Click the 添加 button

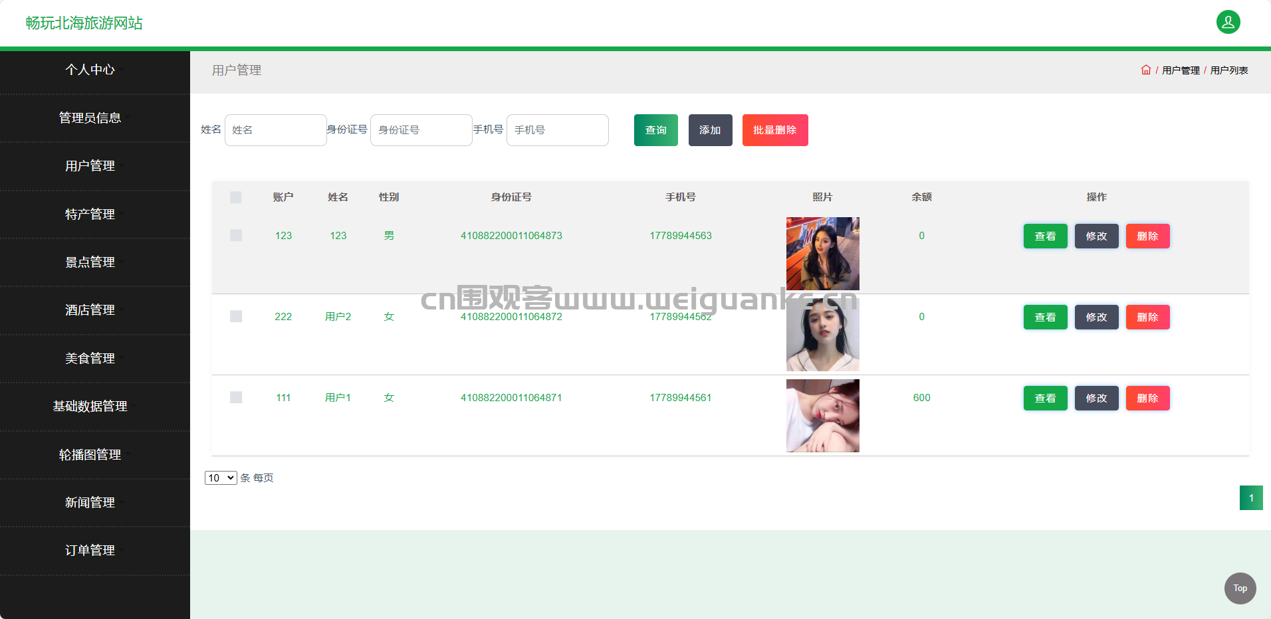coord(710,130)
